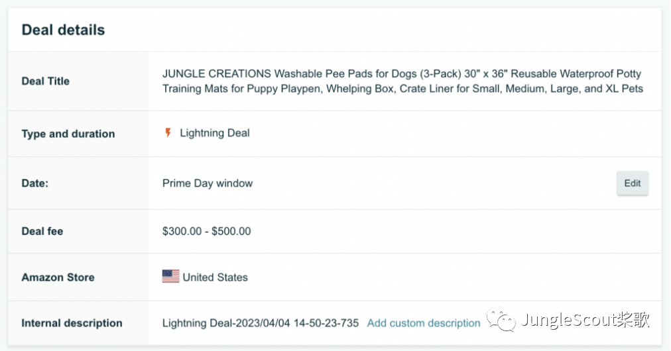Click the United States flag icon
671x351 pixels.
170,277
